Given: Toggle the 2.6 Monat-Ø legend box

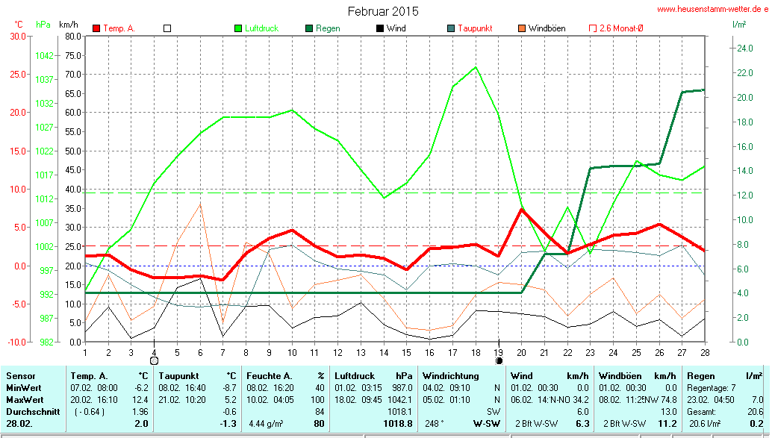Looking at the screenshot, I should pos(593,28).
